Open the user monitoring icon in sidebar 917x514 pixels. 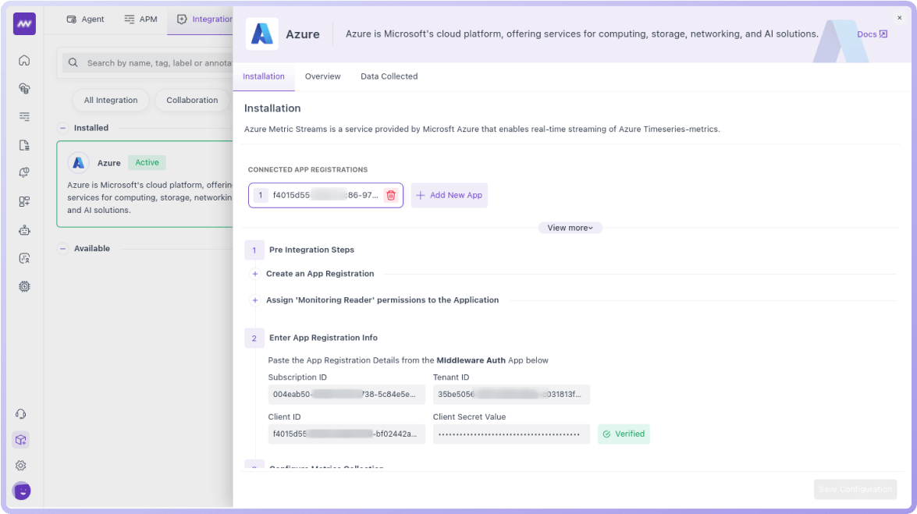[24, 258]
